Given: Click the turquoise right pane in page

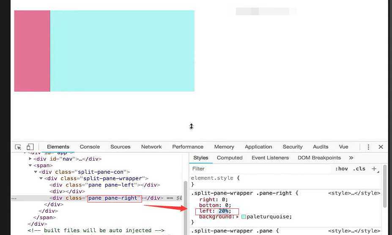Looking at the screenshot, I should pyautogui.click(x=123, y=51).
